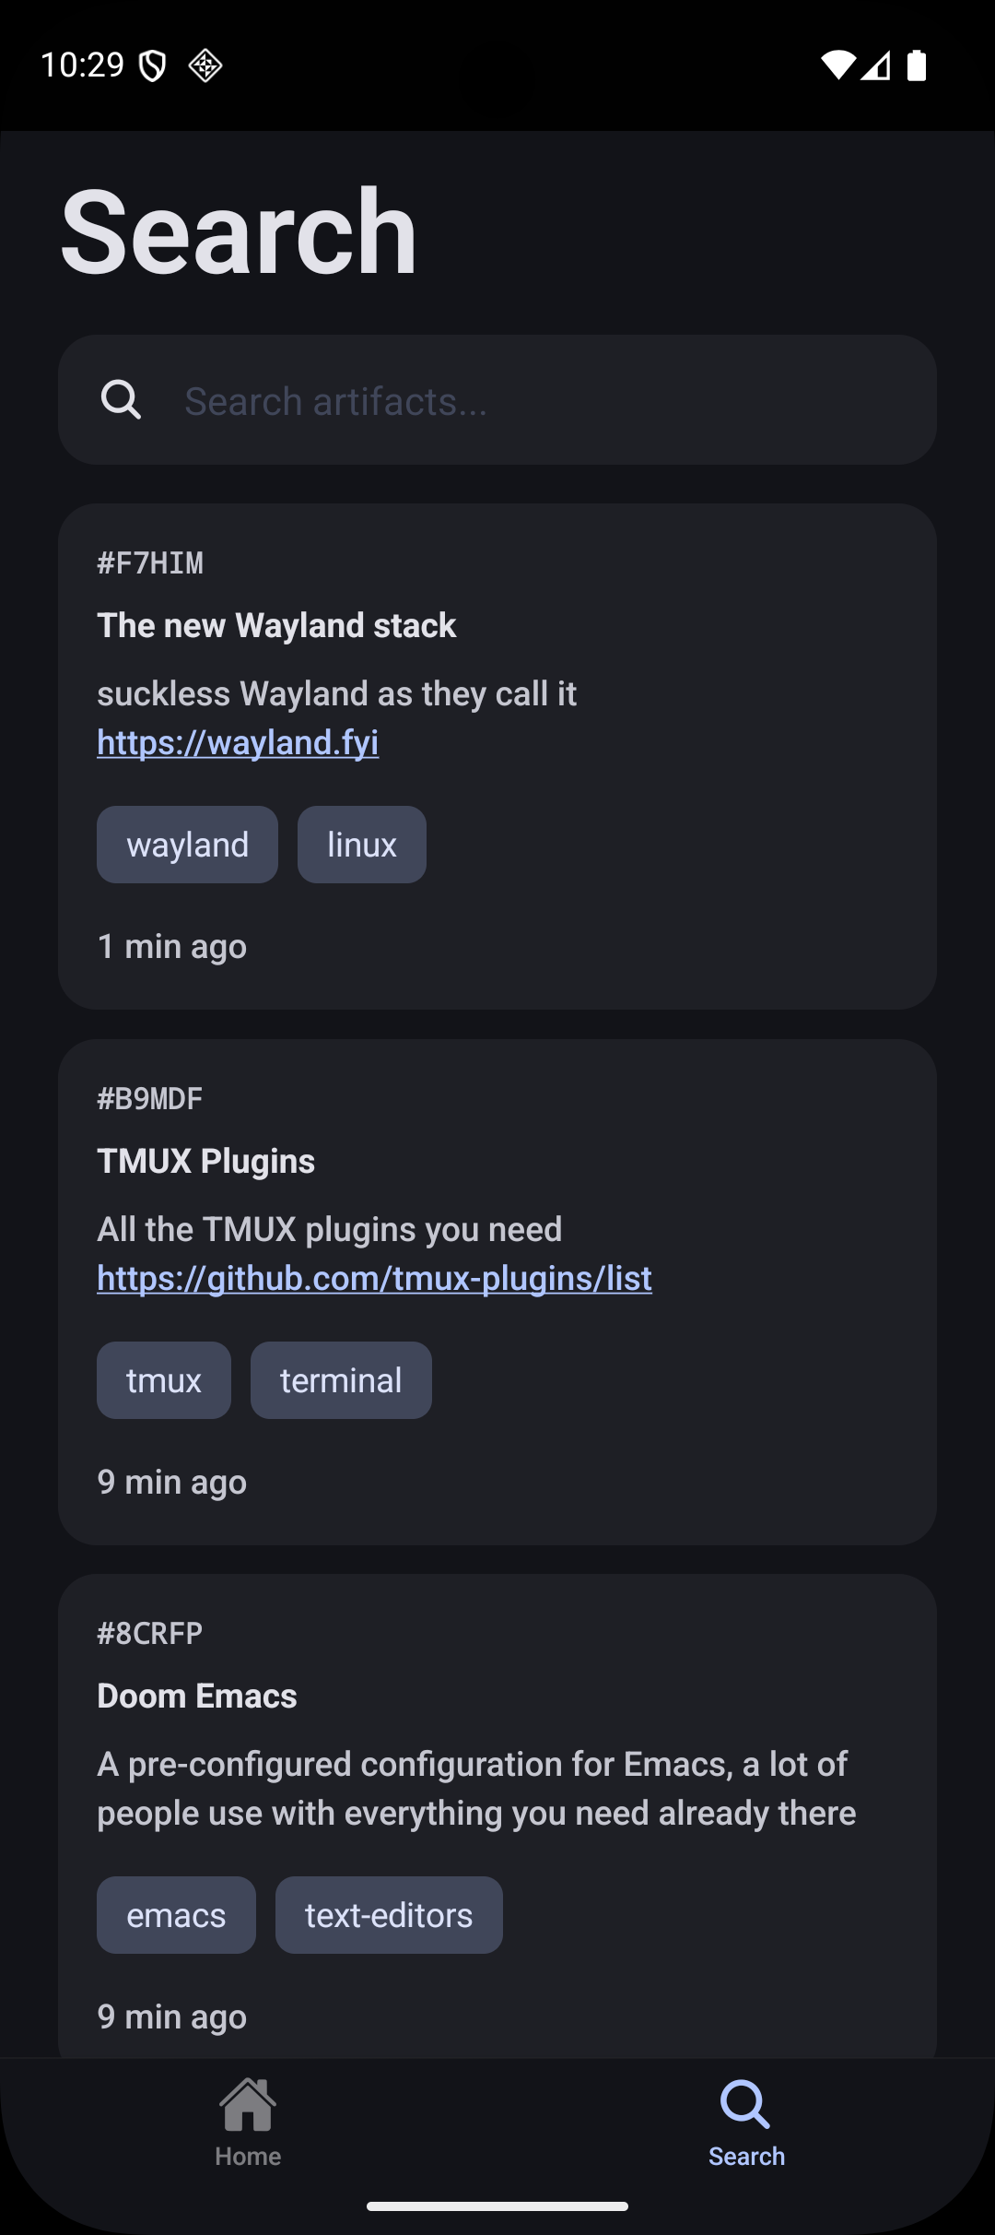Click the Home house icon
This screenshot has width=995, height=2235.
(248, 2104)
